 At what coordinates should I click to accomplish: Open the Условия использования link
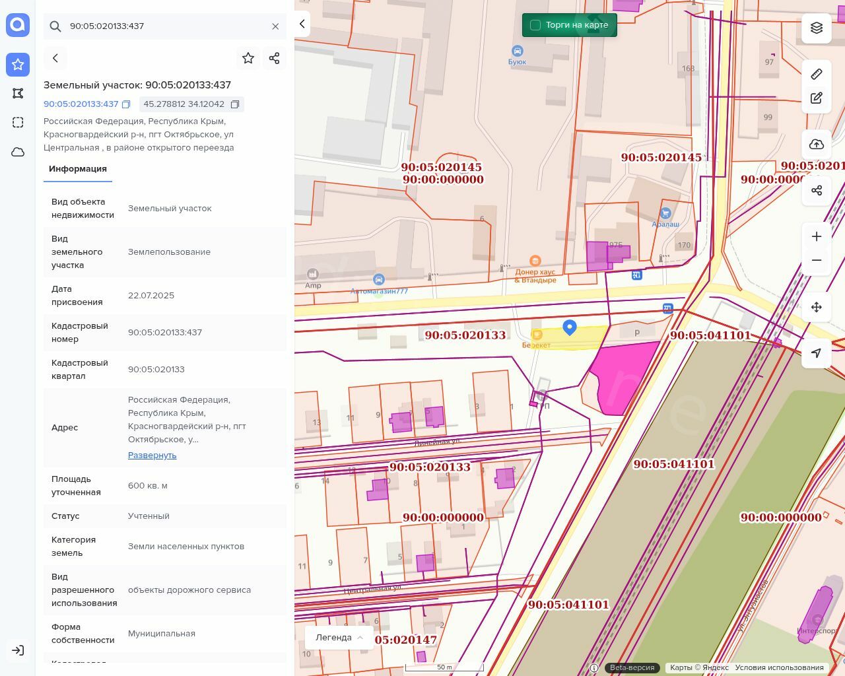click(779, 667)
